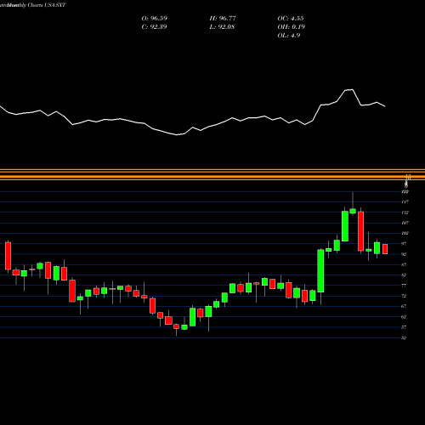Click the 'OL: 4.9' reading
Screen dimensions: 425x425
coord(289,36)
